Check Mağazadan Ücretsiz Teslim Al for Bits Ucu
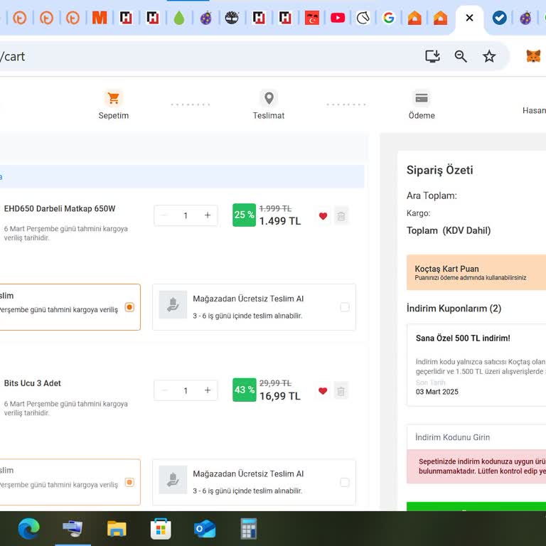Image resolution: width=546 pixels, height=546 pixels. (x=345, y=482)
